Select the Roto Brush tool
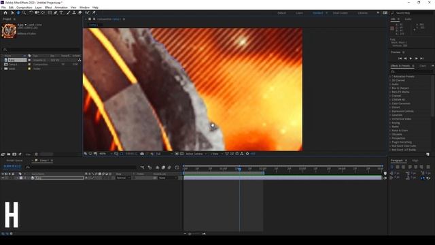This screenshot has height=245, width=435. click(88, 13)
